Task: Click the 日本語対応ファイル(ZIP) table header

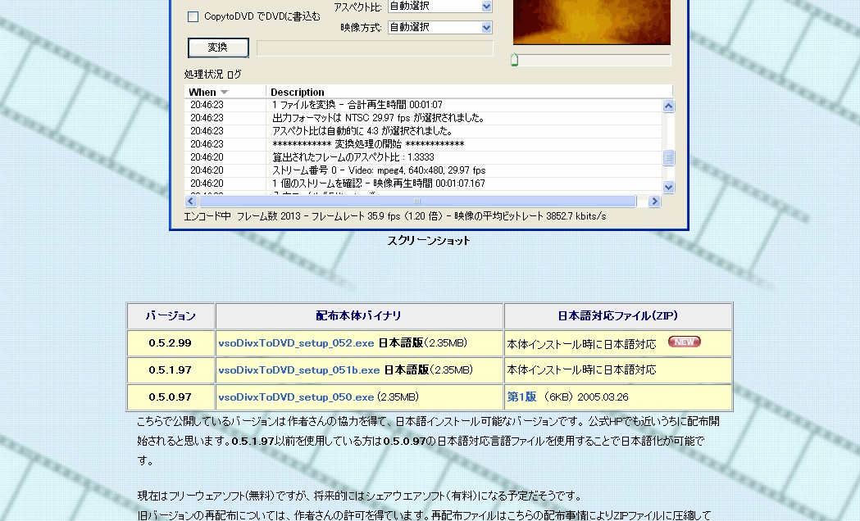Action: pyautogui.click(x=618, y=316)
